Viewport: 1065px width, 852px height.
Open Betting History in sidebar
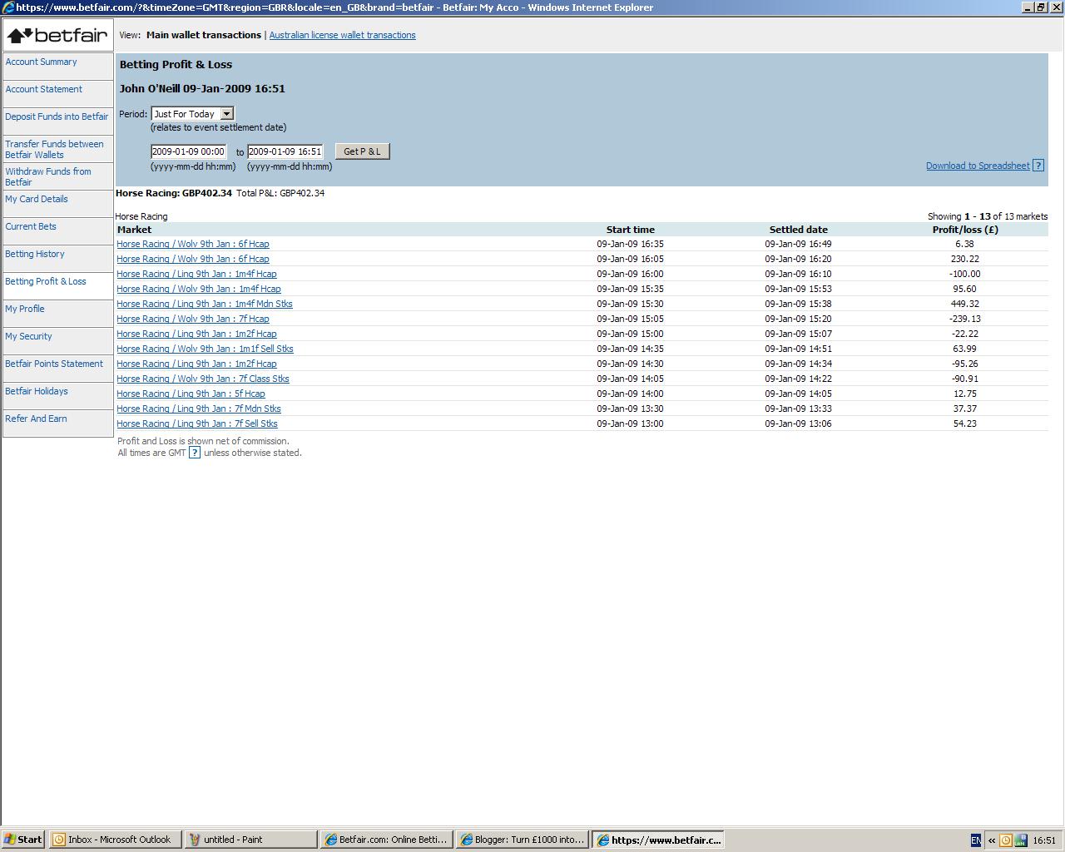click(35, 254)
